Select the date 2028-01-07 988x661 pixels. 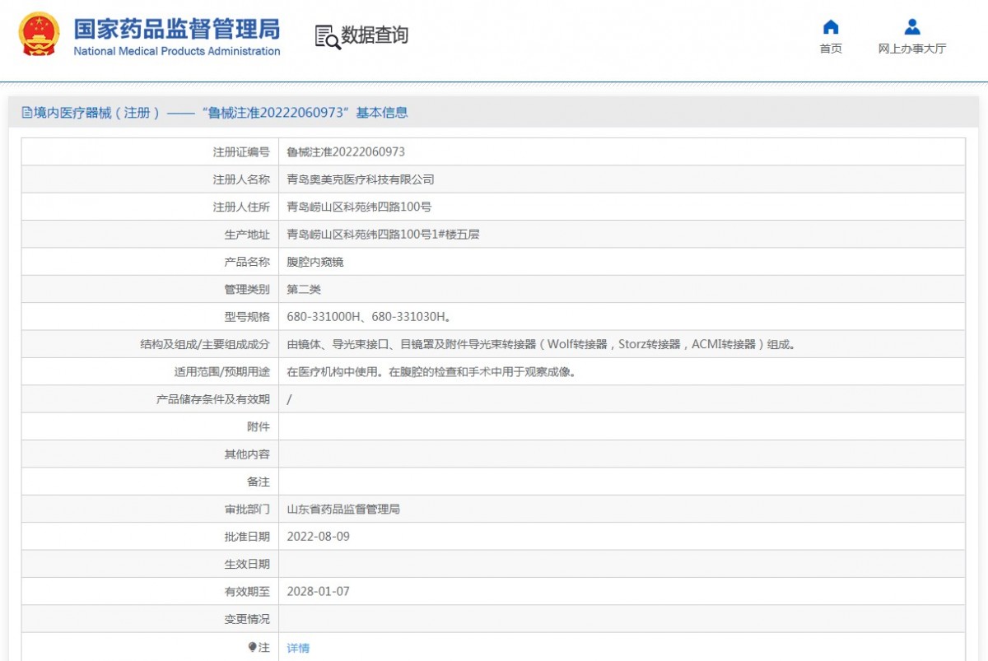click(x=319, y=592)
